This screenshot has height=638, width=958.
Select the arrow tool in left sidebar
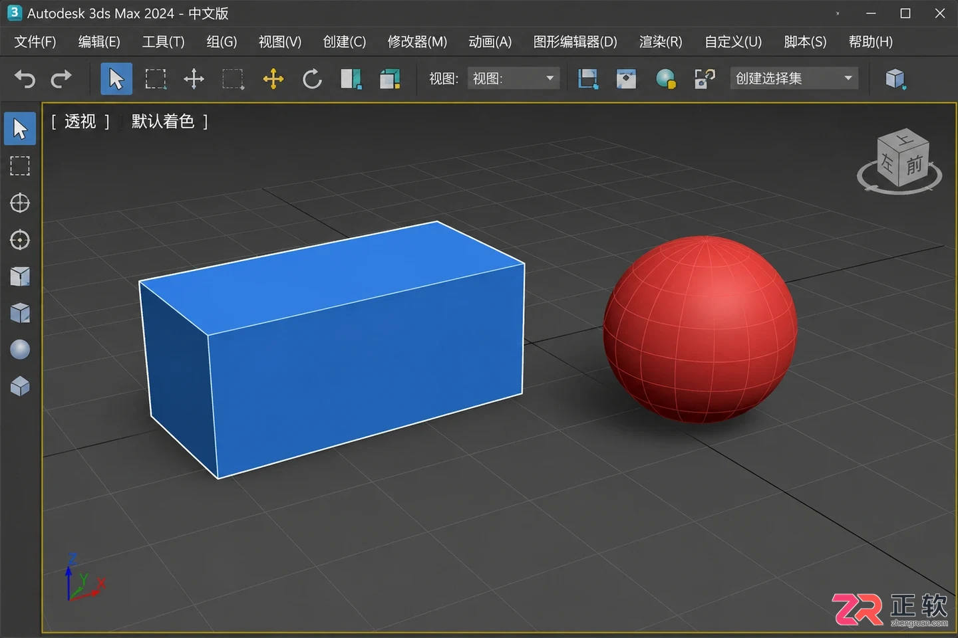(20, 128)
